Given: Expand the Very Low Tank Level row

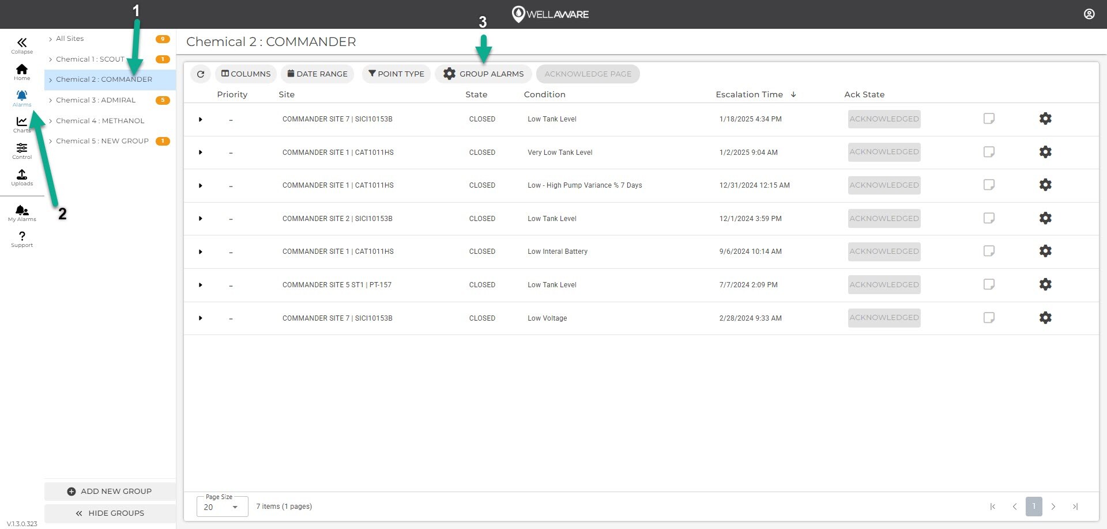Looking at the screenshot, I should point(201,153).
